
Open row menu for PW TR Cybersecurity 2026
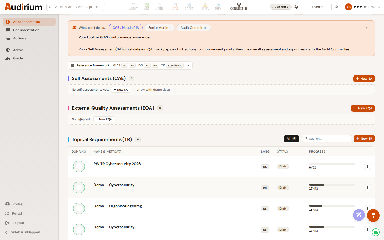[x=367, y=166]
